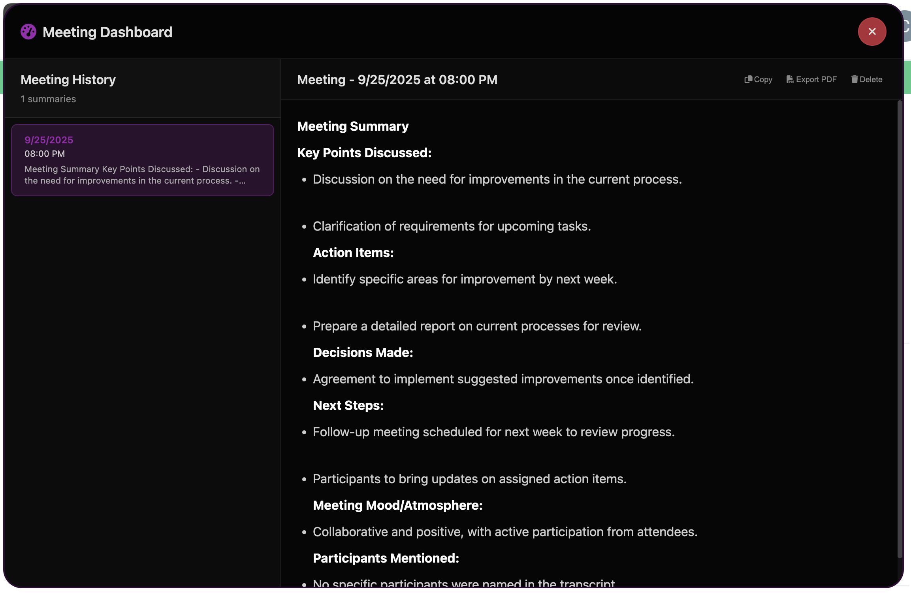Click the 1 summaries counter text

[x=48, y=99]
